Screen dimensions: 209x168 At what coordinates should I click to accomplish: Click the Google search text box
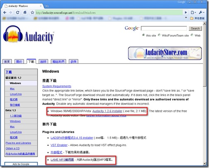coord(164,28)
